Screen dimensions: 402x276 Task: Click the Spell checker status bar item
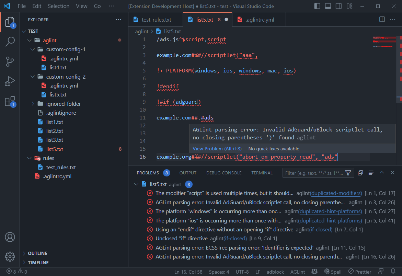[333, 271]
